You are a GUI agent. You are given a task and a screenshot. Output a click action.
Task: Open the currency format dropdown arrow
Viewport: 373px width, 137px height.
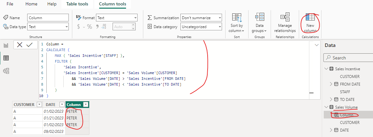click(84, 27)
